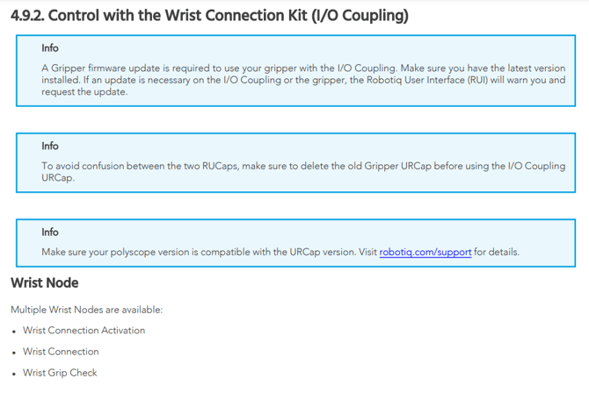Click request the update text in first Info box

tap(84, 92)
